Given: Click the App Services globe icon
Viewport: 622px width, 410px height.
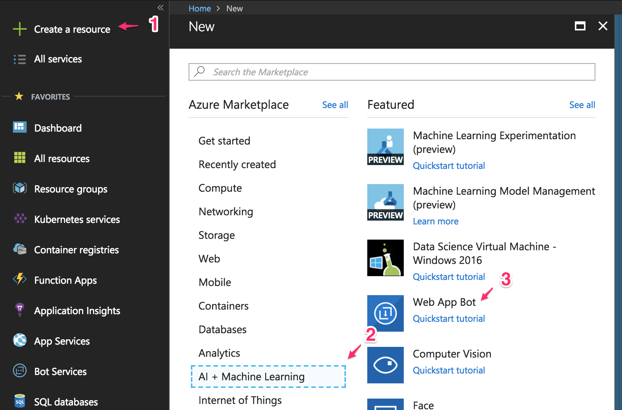Looking at the screenshot, I should click(x=20, y=340).
